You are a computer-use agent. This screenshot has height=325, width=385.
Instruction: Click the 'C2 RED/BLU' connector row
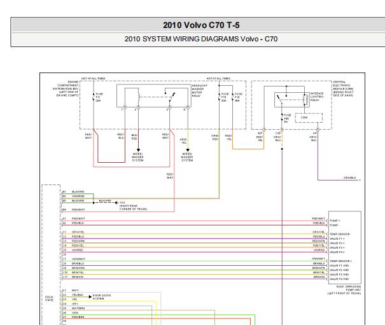coord(73,237)
